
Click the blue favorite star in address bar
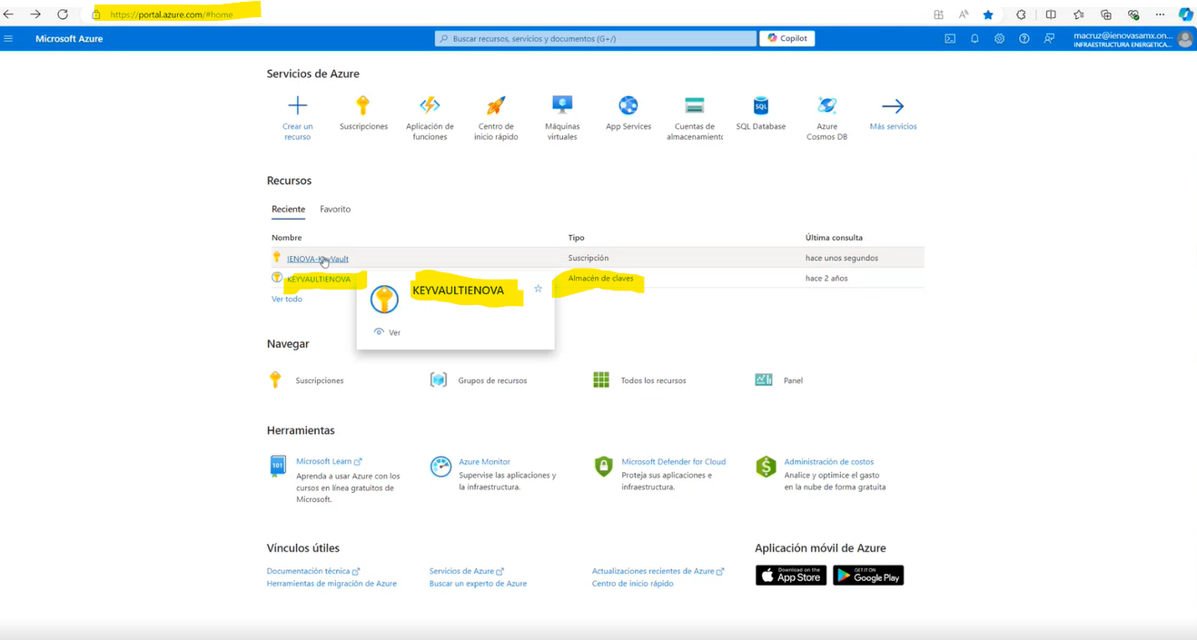(x=988, y=15)
